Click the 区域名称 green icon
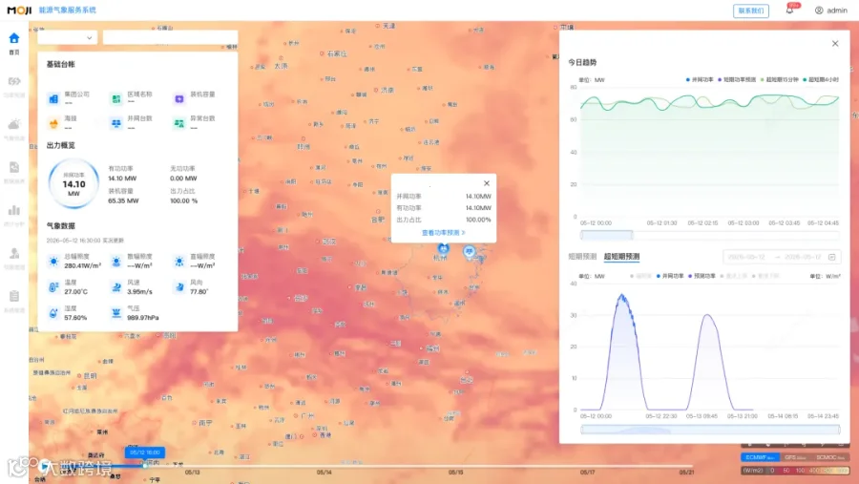The width and height of the screenshot is (859, 484). point(116,98)
